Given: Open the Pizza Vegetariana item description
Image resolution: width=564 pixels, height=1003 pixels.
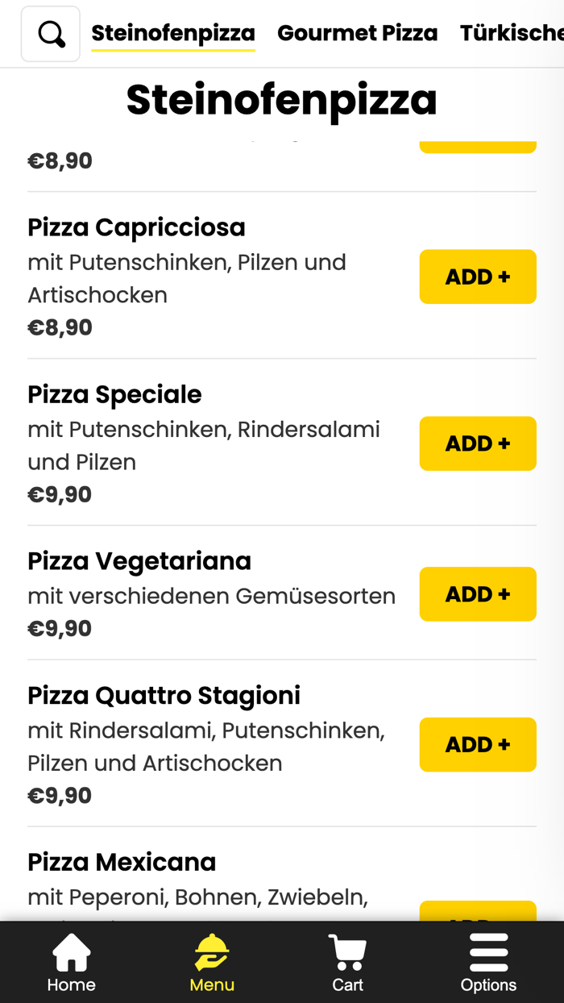Looking at the screenshot, I should (x=212, y=596).
